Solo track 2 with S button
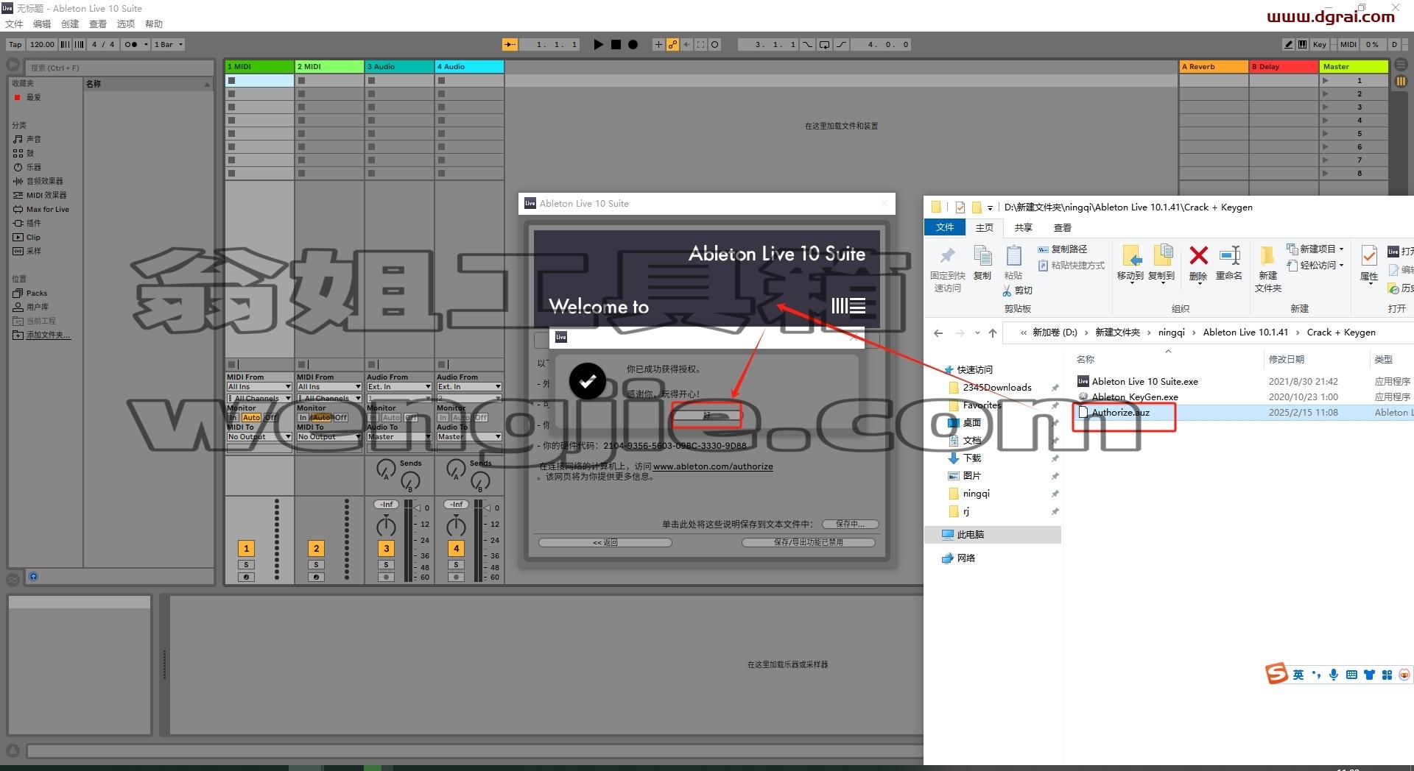1414x771 pixels. [x=316, y=565]
